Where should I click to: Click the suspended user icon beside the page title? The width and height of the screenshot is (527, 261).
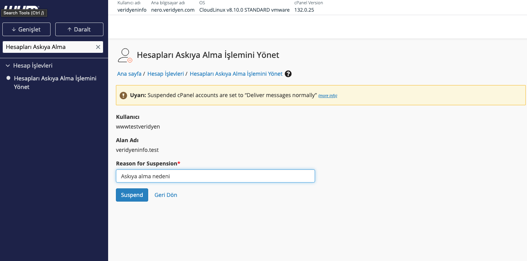(125, 56)
